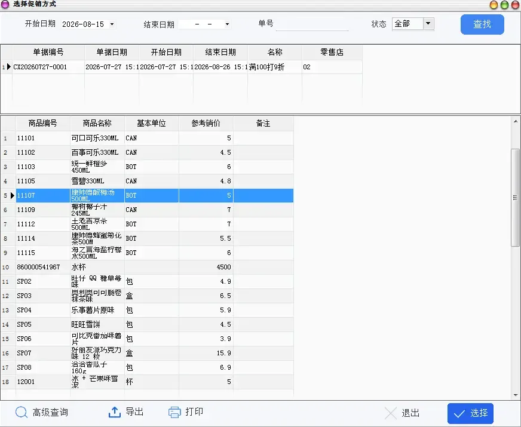Click the 选择 confirm button
Screen dimensions: 521x427
(x=470, y=413)
